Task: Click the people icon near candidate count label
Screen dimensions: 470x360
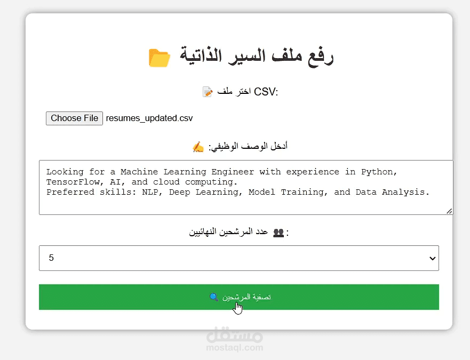Action: pos(278,232)
